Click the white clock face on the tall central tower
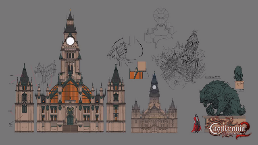This screenshot has width=258, height=145. (x=70, y=41)
